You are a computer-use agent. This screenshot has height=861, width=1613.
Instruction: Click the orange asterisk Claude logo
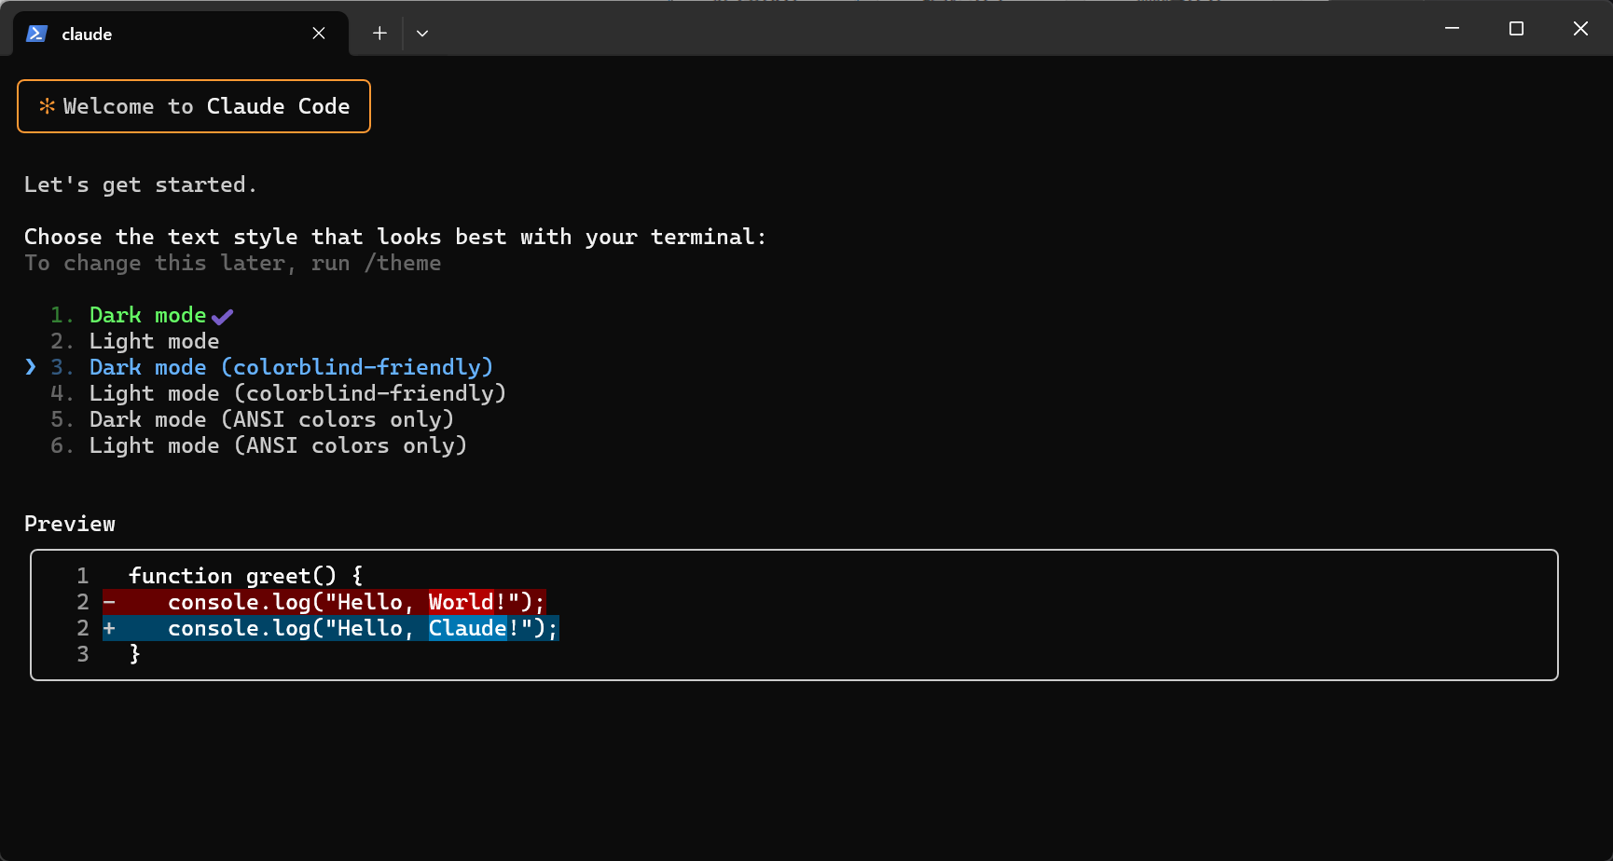[x=47, y=106]
